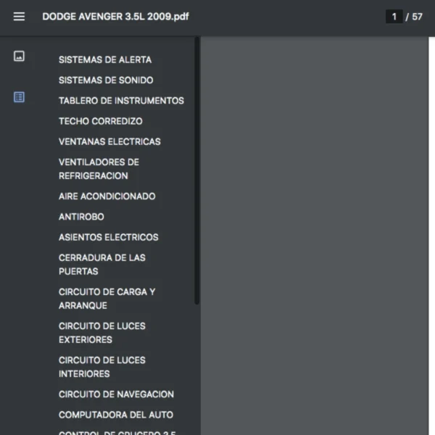The height and width of the screenshot is (435, 435).
Task: Show the document outline view
Action: click(x=20, y=97)
